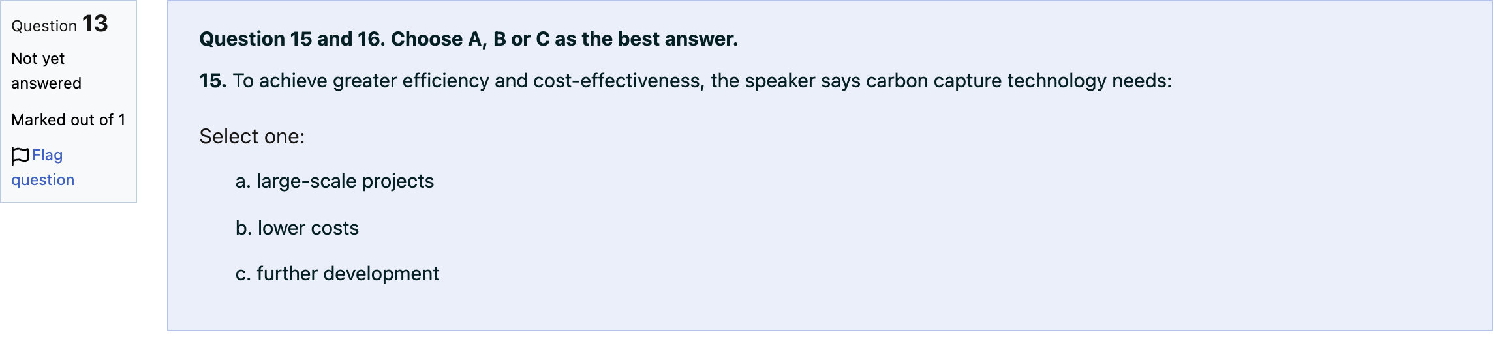Open the Flag question link

click(43, 168)
